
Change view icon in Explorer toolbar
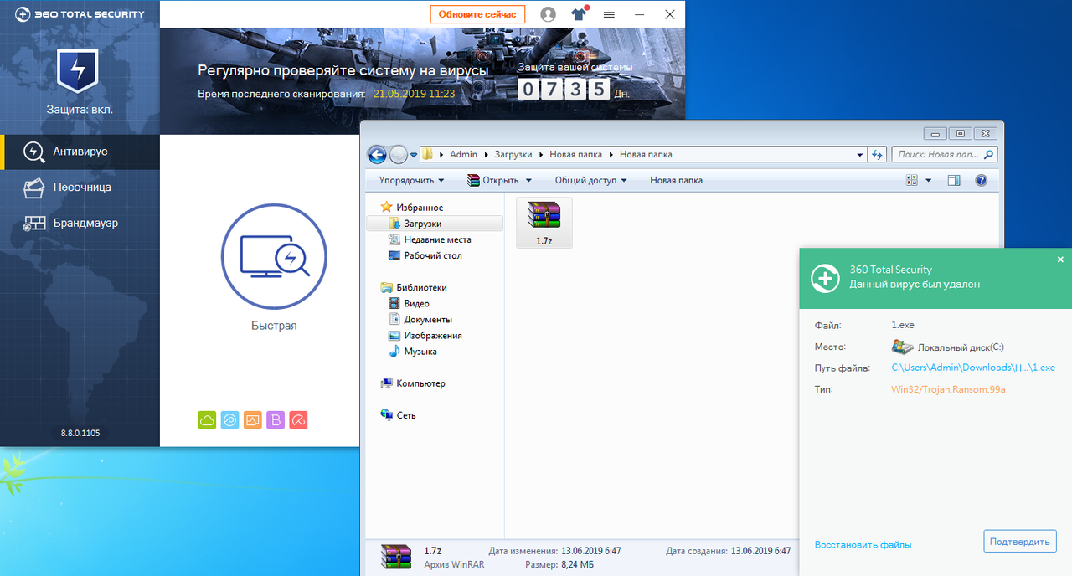[x=912, y=180]
